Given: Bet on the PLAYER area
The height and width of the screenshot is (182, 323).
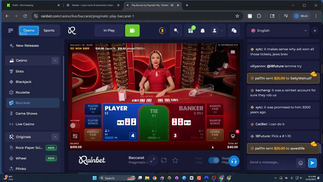Looking at the screenshot, I should (120, 122).
